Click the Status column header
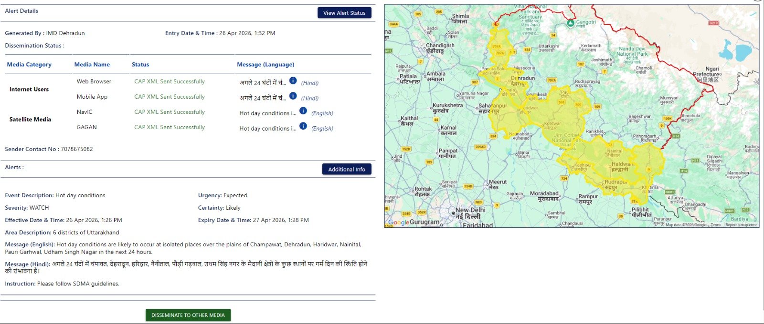 pos(140,64)
